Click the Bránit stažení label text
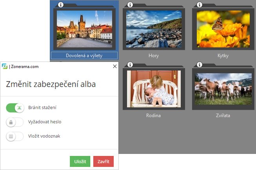The image size is (256, 170). point(42,107)
